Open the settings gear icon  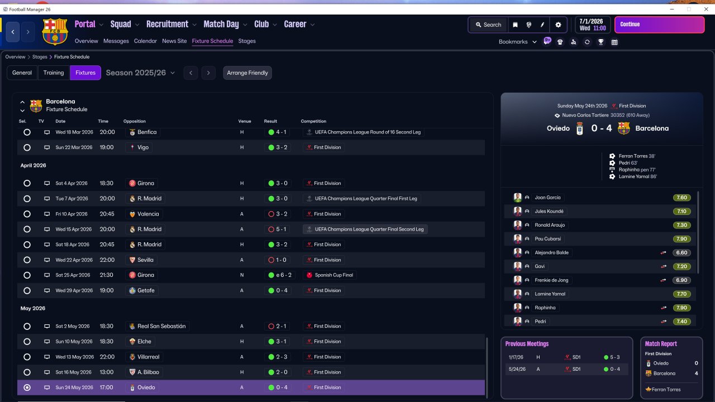pos(558,25)
